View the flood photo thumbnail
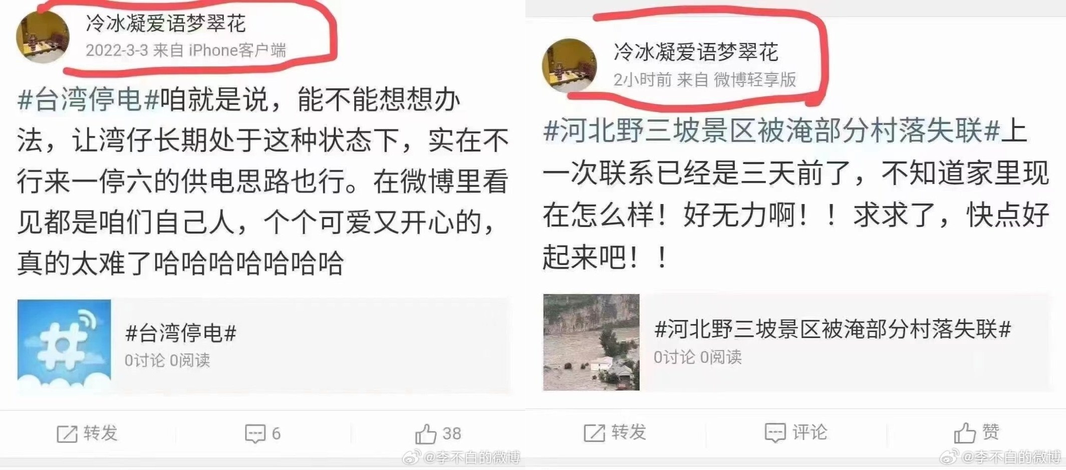This screenshot has height=470, width=1066. pyautogui.click(x=592, y=342)
